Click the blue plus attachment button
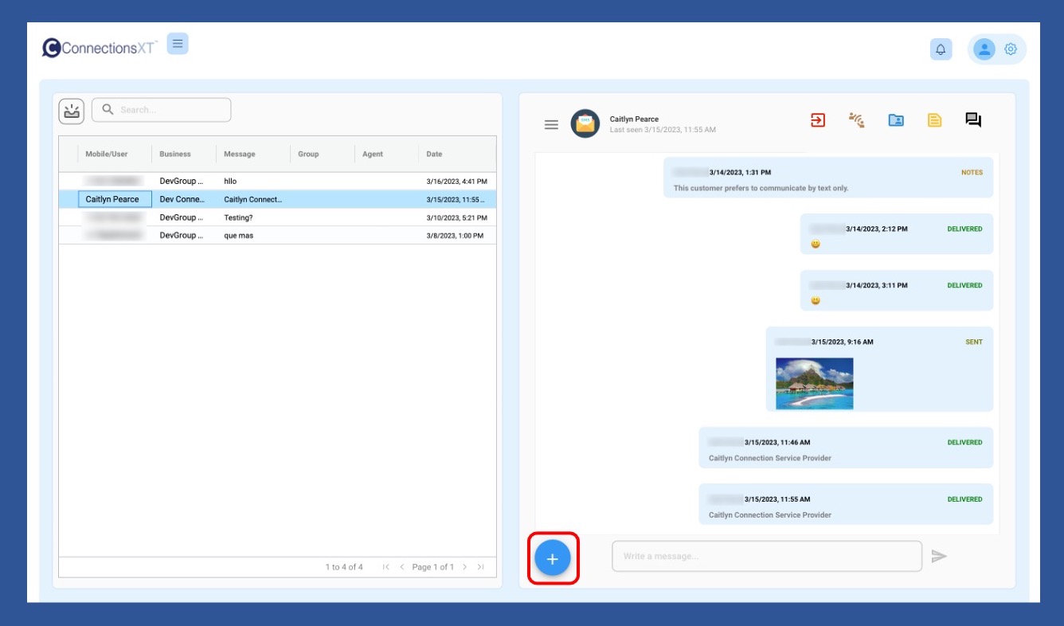This screenshot has height=626, width=1064. click(552, 558)
